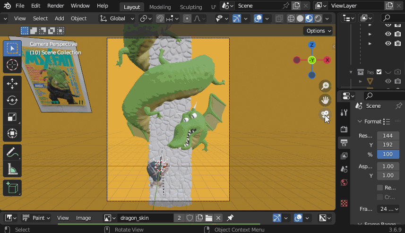
Task: Open an image with the folder icon
Action: [x=209, y=218]
